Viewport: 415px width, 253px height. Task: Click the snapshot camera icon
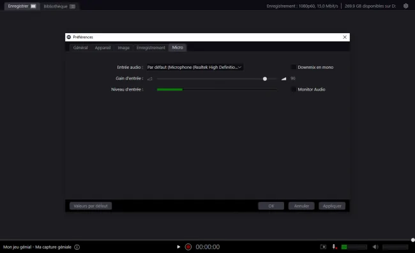pyautogui.click(x=323, y=247)
